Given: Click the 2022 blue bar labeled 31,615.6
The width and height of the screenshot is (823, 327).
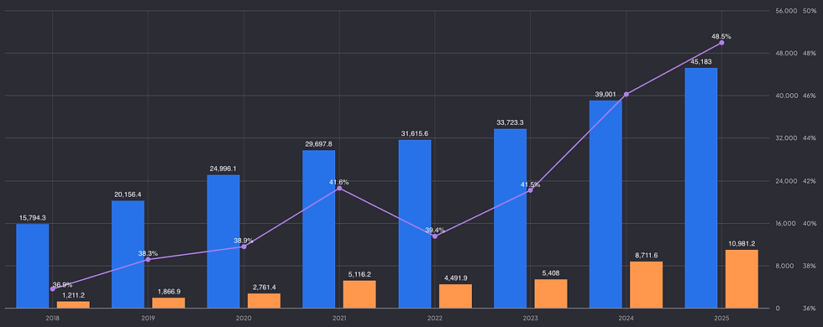Looking at the screenshot, I should point(415,225).
